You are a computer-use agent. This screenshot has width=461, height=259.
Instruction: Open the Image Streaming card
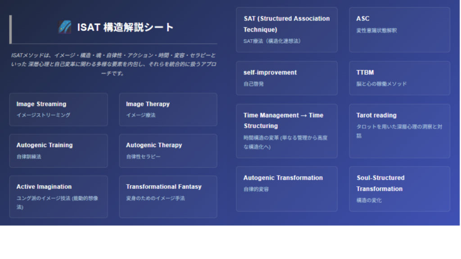pos(59,109)
